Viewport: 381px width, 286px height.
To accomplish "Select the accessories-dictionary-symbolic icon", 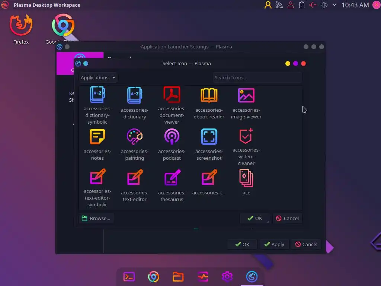I will tap(97, 95).
